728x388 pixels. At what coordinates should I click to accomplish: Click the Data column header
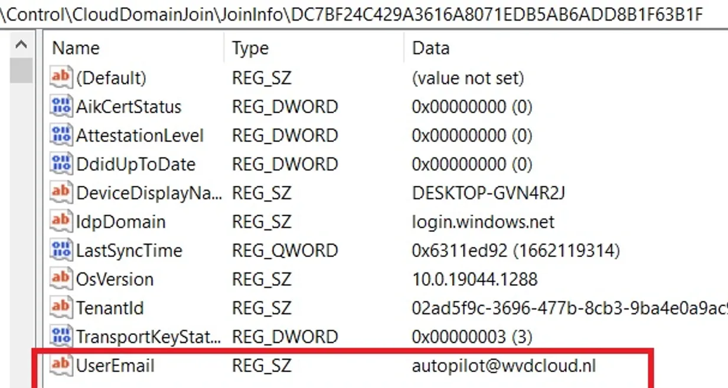click(430, 48)
